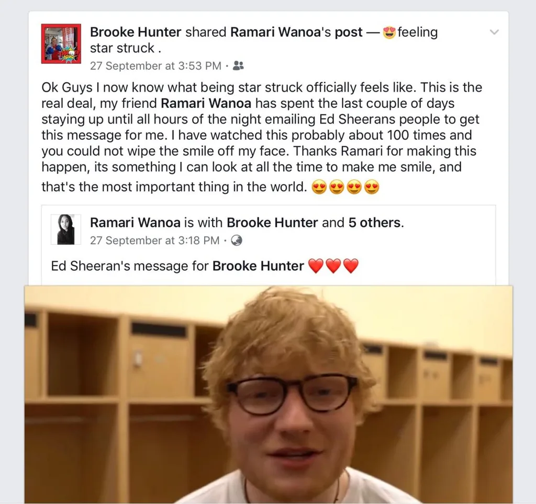
Task: Click Brooke Hunter in 'is with' tag line
Action: coord(272,223)
